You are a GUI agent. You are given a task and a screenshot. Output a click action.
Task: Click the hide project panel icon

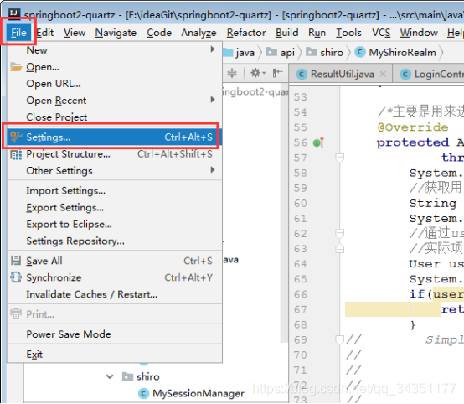point(277,73)
